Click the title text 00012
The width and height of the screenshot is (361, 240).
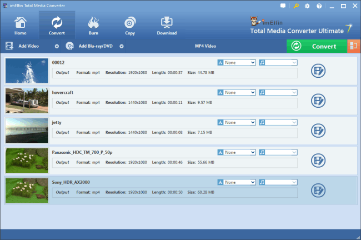(x=58, y=62)
